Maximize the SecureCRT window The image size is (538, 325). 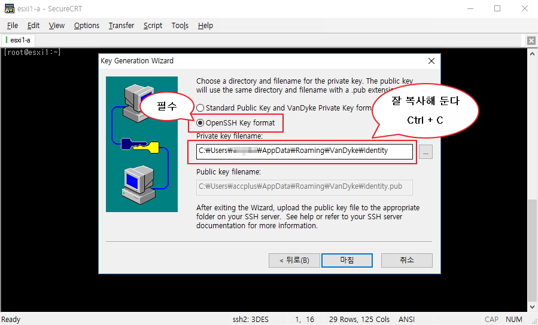click(x=497, y=8)
